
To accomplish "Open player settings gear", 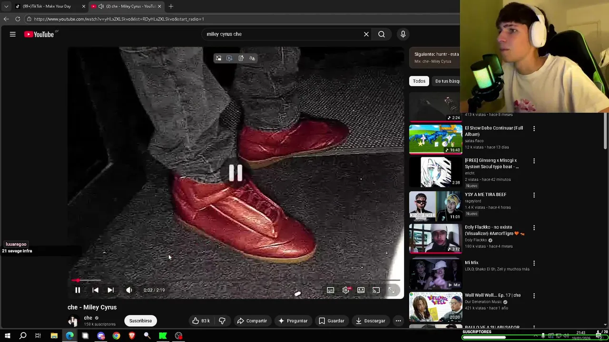I will [346, 290].
